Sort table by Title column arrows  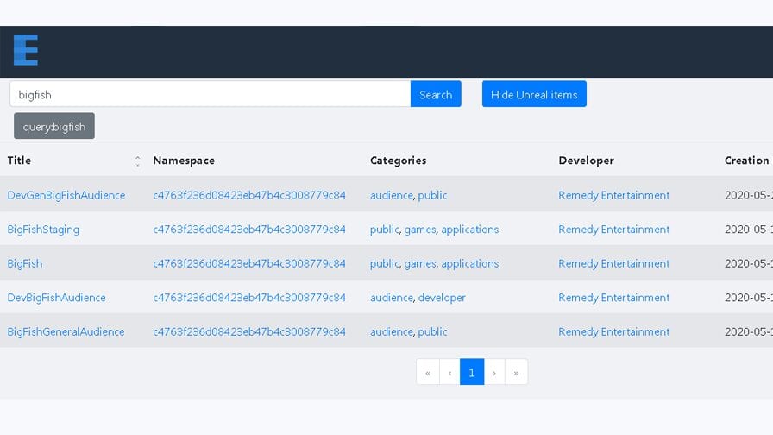(137, 161)
